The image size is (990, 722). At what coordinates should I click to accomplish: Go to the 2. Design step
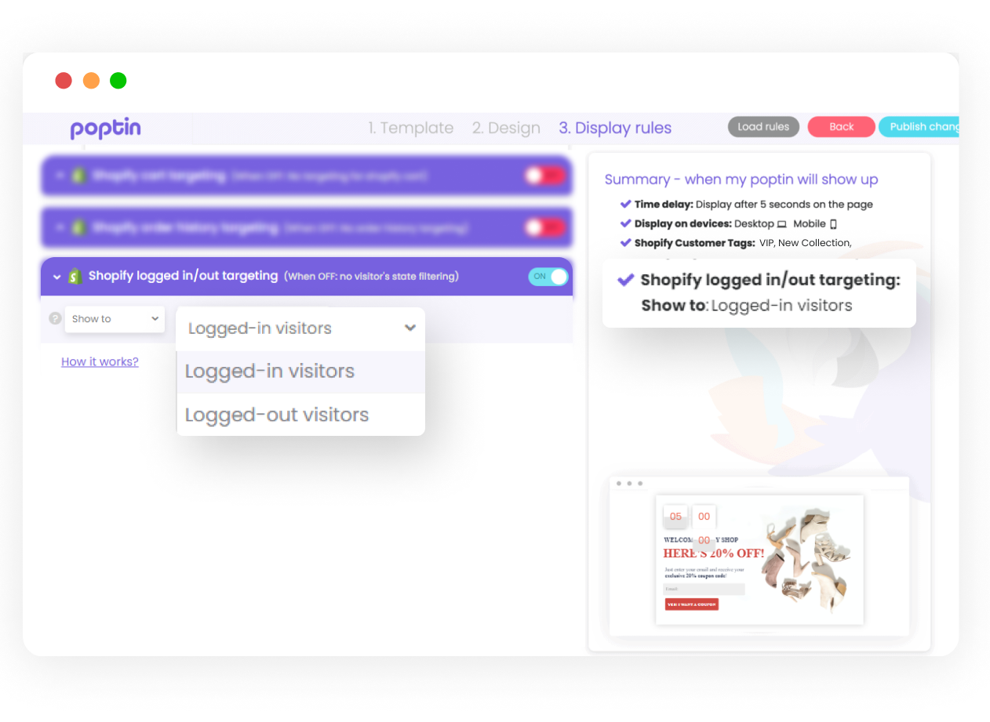pyautogui.click(x=506, y=128)
